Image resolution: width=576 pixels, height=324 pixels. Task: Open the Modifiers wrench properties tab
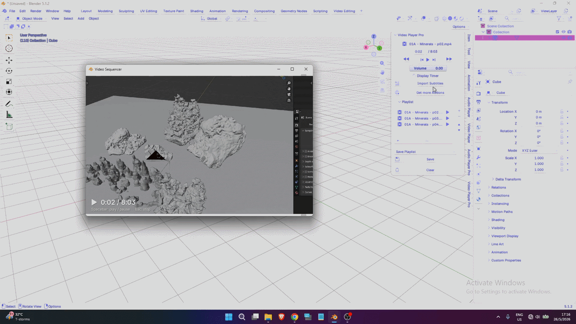click(x=478, y=157)
